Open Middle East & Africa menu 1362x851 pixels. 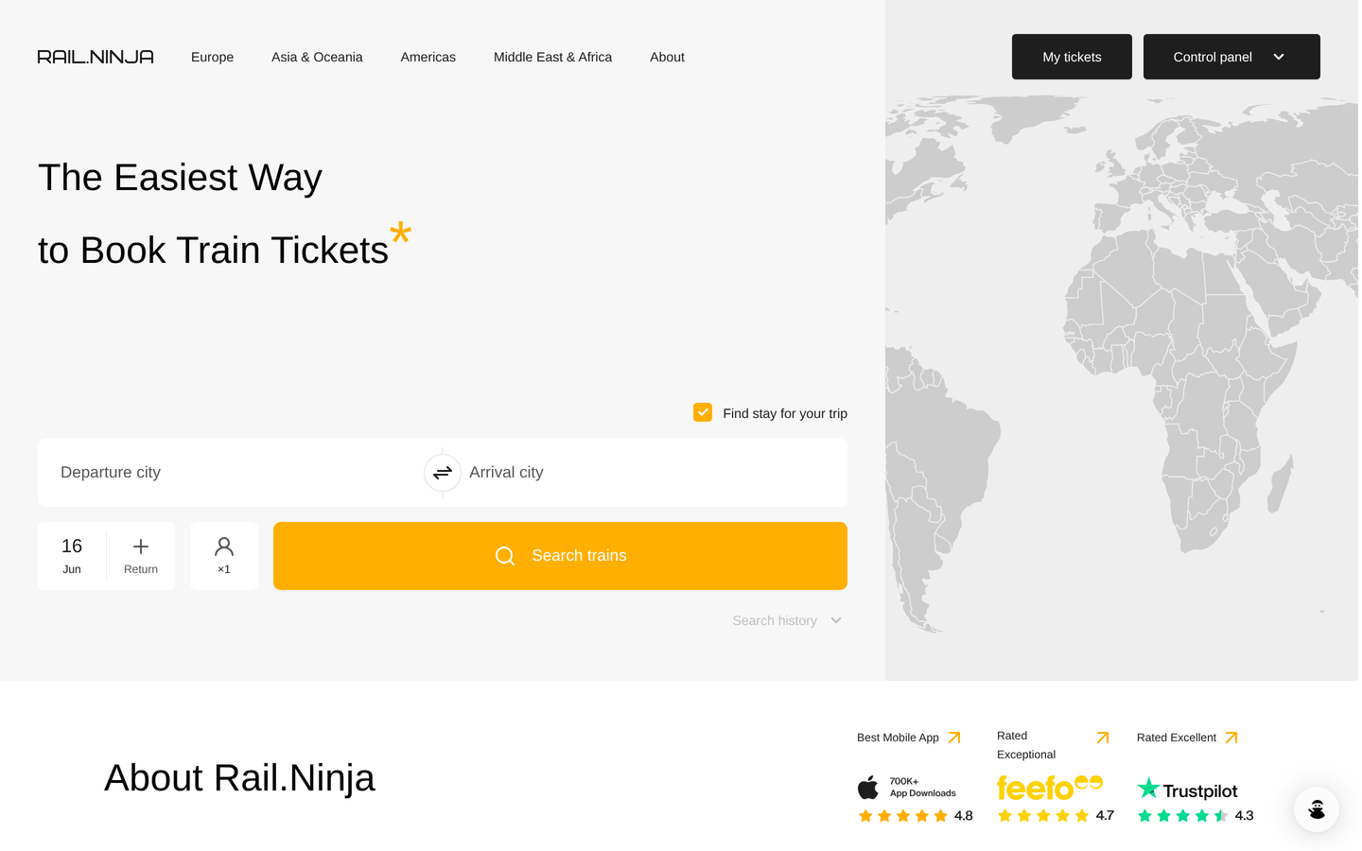552,57
